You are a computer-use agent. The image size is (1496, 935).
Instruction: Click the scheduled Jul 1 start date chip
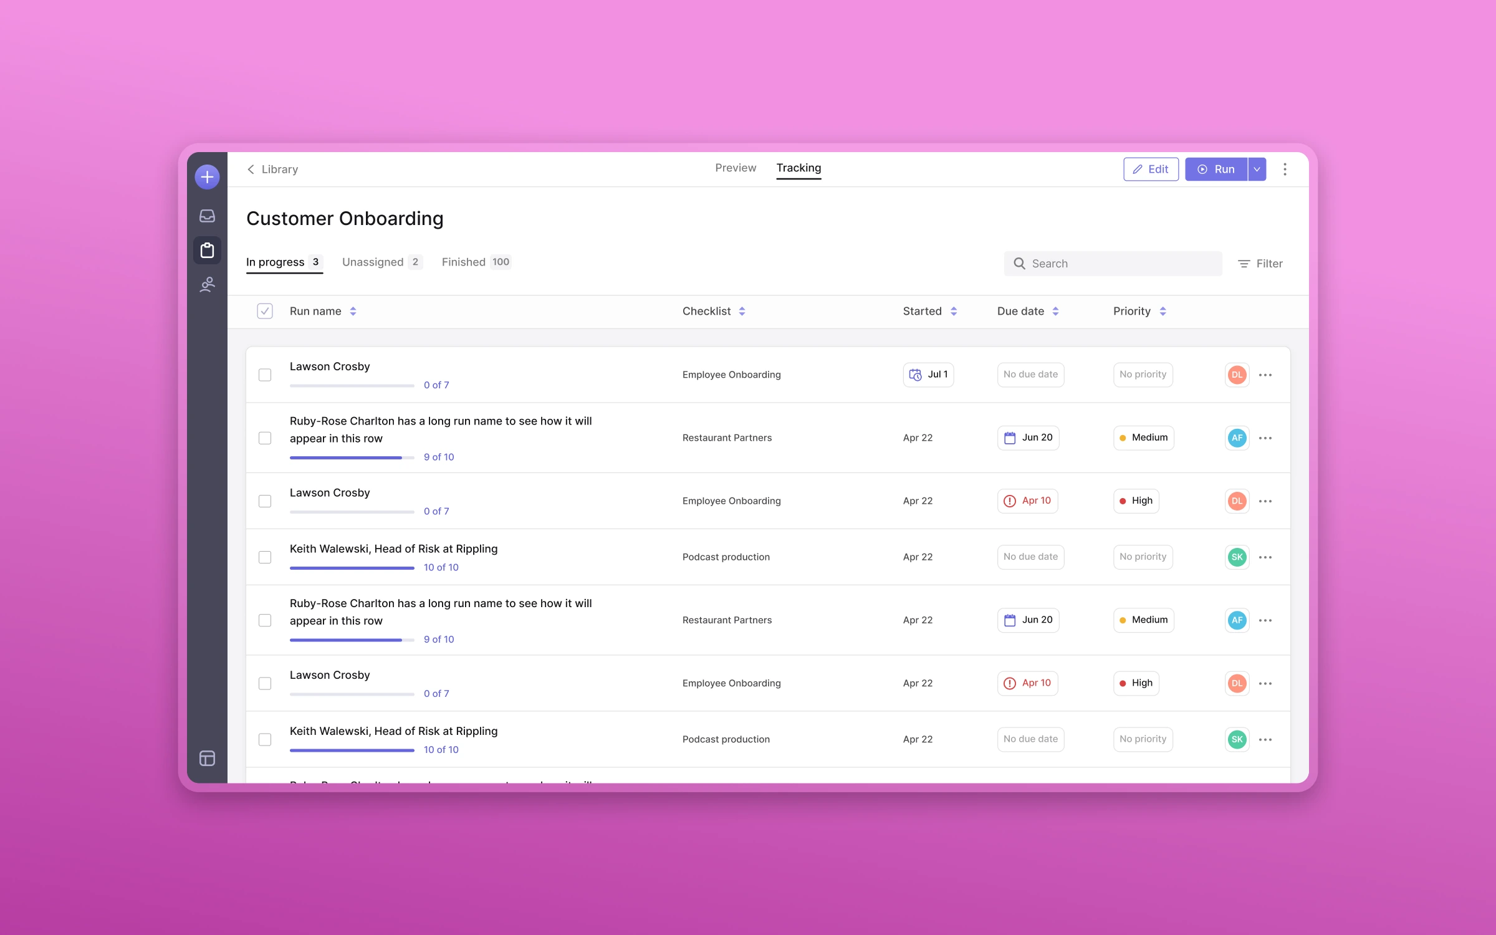point(928,375)
